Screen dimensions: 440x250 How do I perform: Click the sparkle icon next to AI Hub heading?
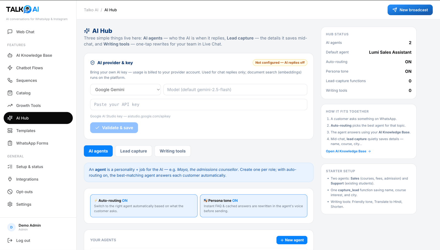(x=87, y=31)
